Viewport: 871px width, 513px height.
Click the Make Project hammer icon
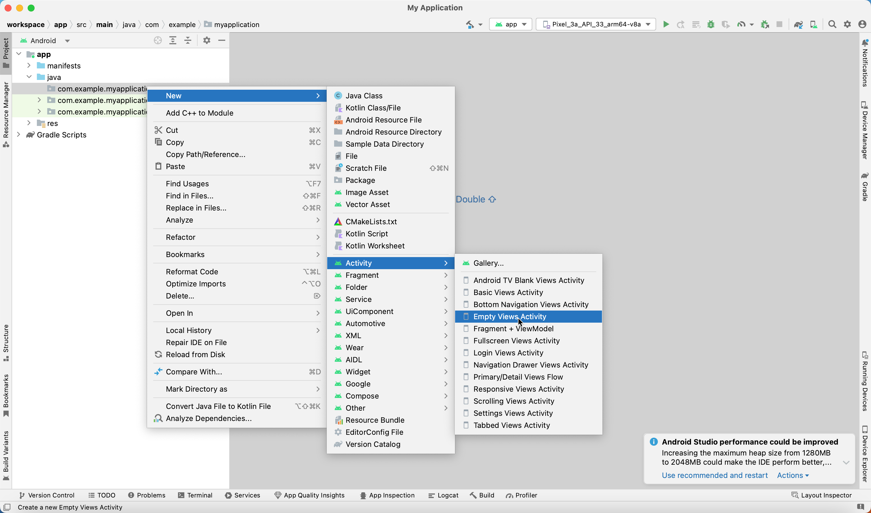[x=470, y=24]
